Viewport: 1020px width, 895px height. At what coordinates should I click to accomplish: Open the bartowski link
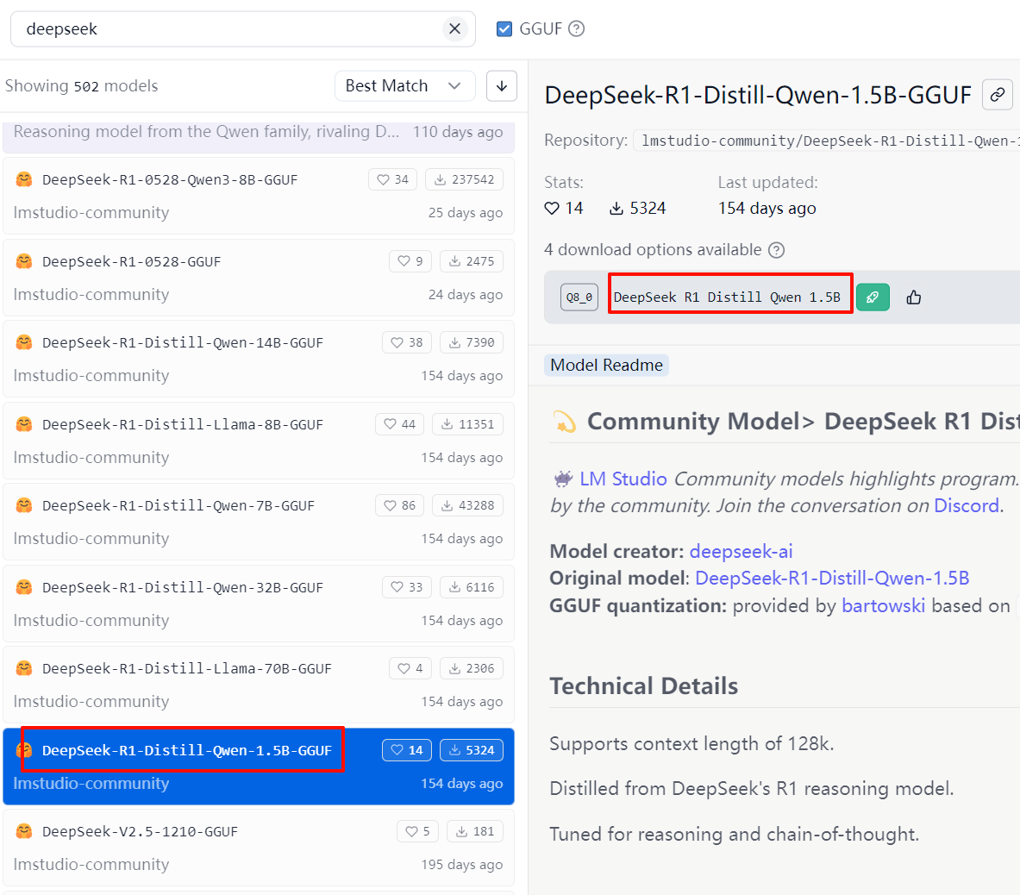coord(883,605)
